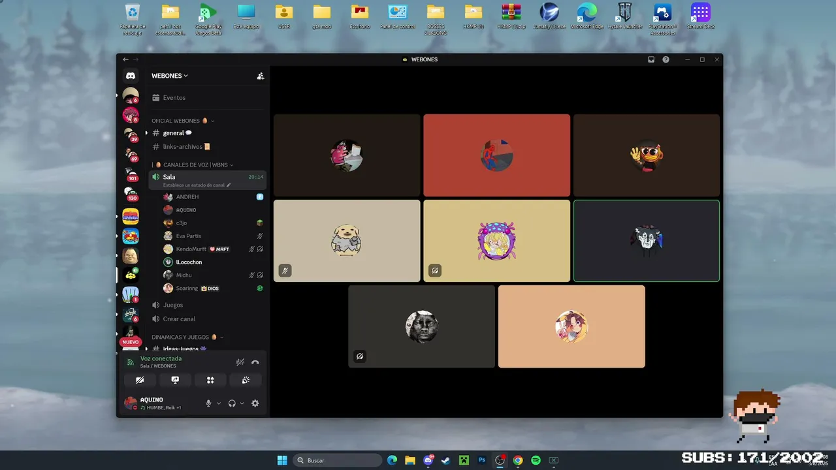Viewport: 836px width, 470px height.
Task: Select Soarinng in the voice list
Action: tap(213, 288)
